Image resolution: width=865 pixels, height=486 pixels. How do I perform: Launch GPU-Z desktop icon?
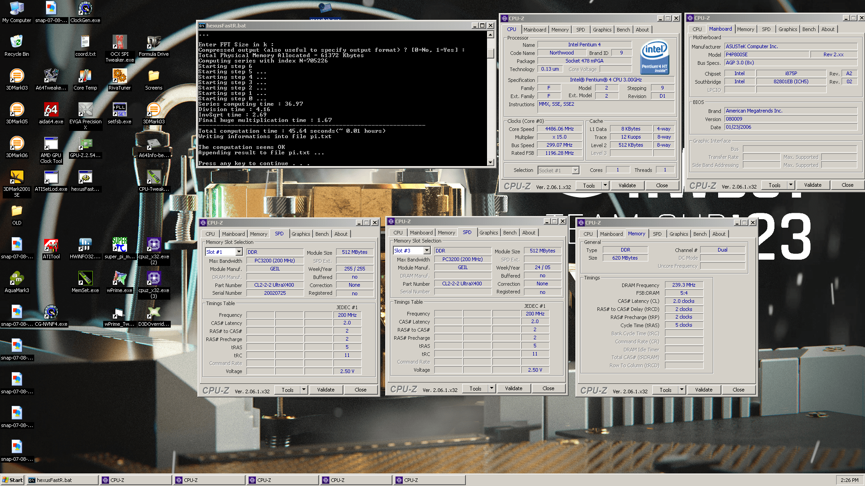coord(85,147)
